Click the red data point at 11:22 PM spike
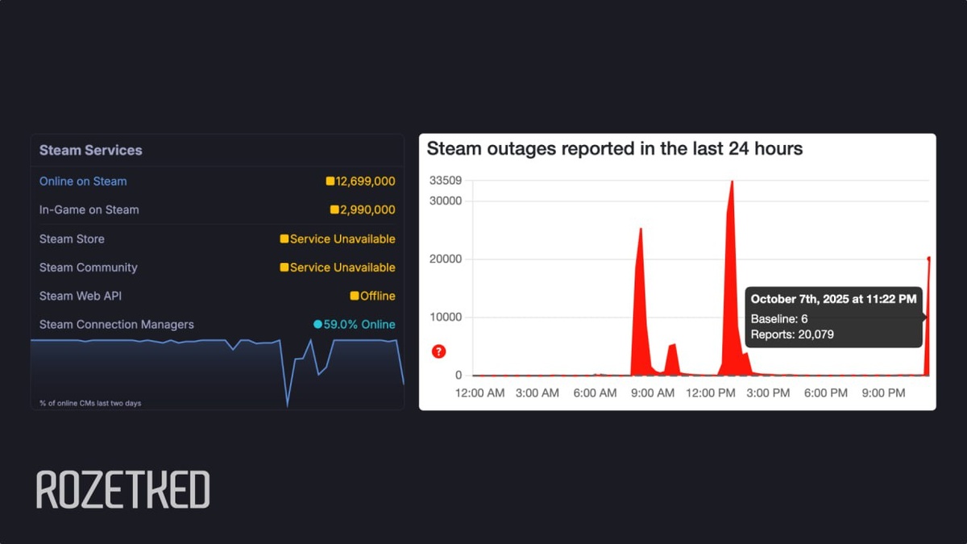The width and height of the screenshot is (967, 544). point(929,258)
